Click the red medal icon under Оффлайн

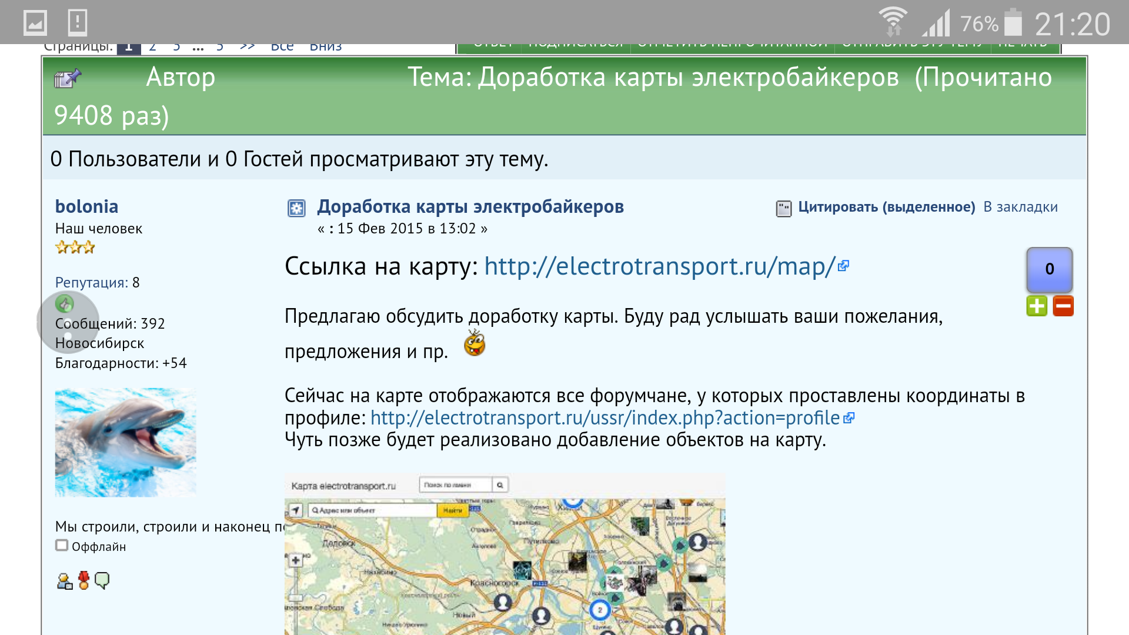tap(83, 580)
